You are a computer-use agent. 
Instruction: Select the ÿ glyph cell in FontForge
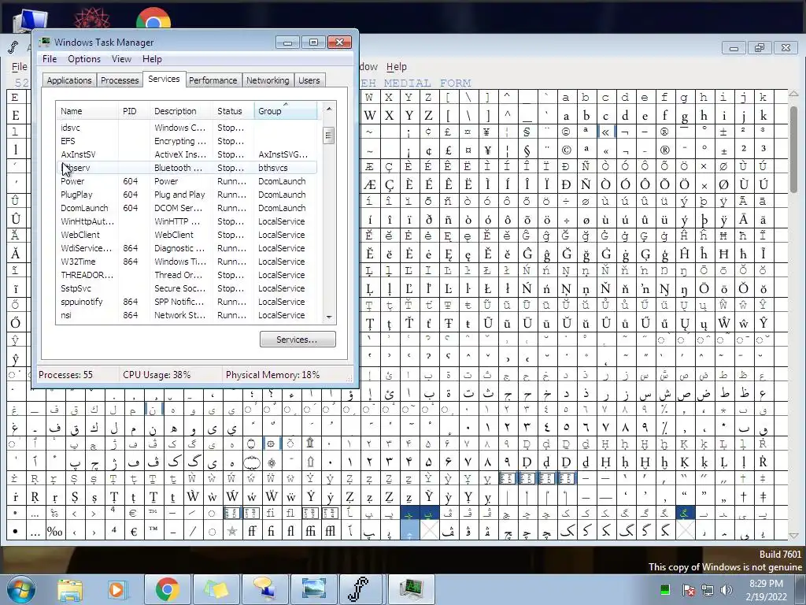(x=724, y=220)
